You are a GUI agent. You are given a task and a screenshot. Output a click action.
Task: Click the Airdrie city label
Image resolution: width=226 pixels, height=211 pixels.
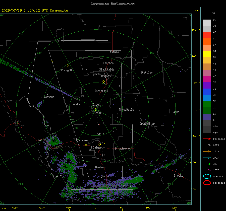click(x=99, y=134)
